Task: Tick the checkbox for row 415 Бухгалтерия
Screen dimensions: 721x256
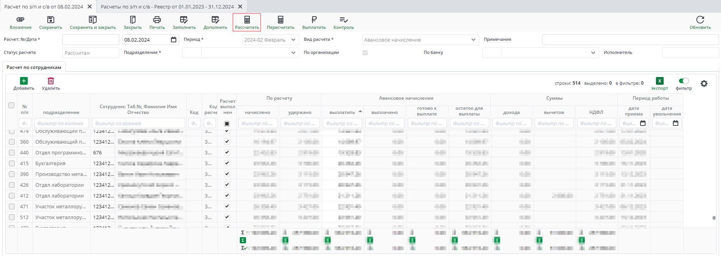Action: 12,164
